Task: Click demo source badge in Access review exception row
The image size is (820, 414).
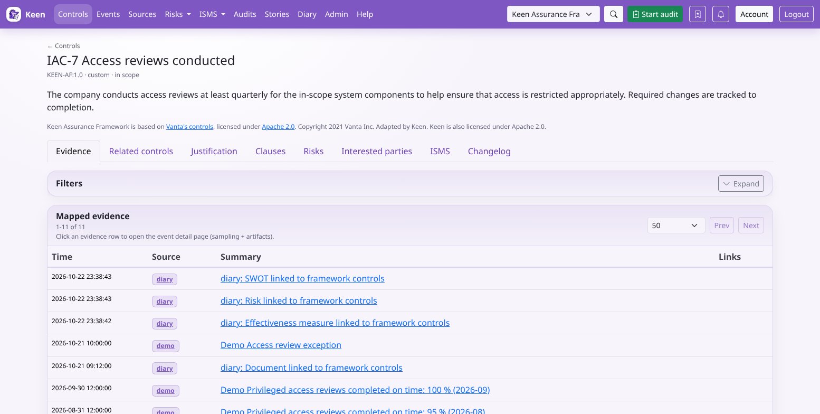Action: (166, 346)
